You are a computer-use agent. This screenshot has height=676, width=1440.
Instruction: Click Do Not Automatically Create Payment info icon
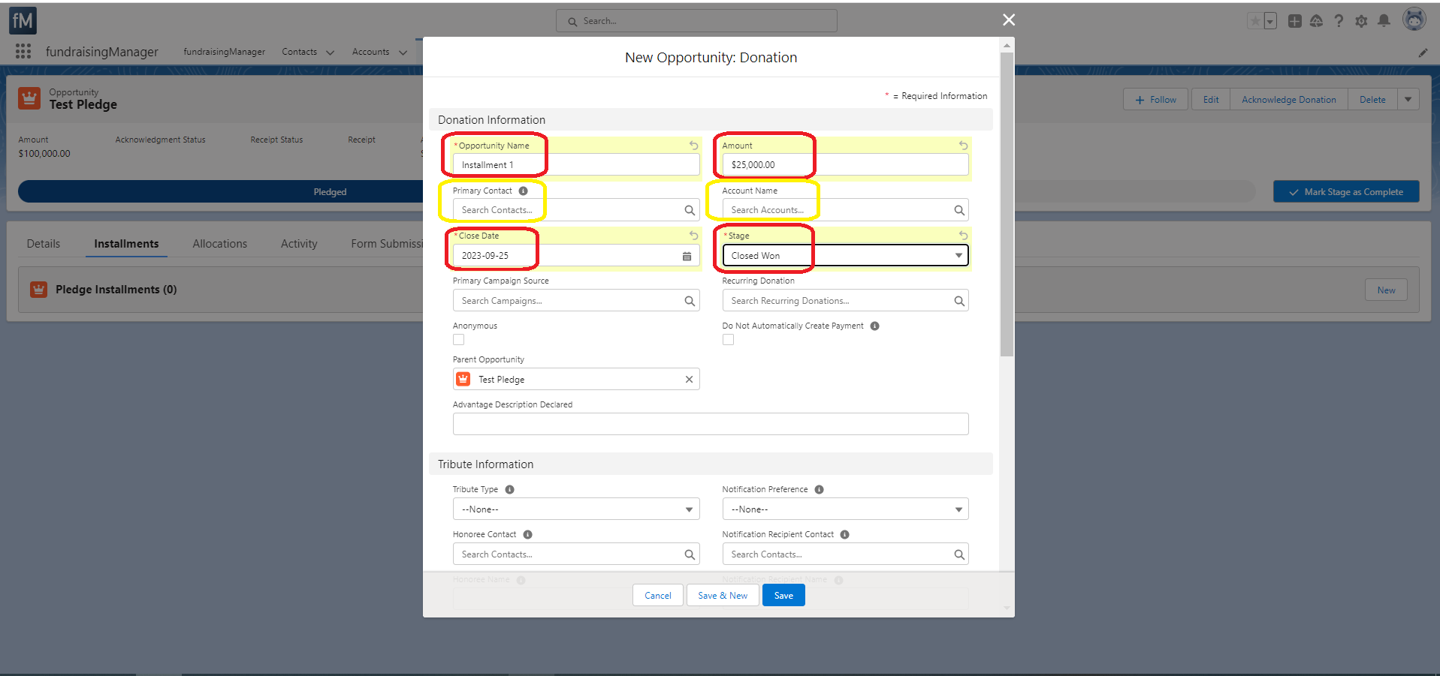874,326
